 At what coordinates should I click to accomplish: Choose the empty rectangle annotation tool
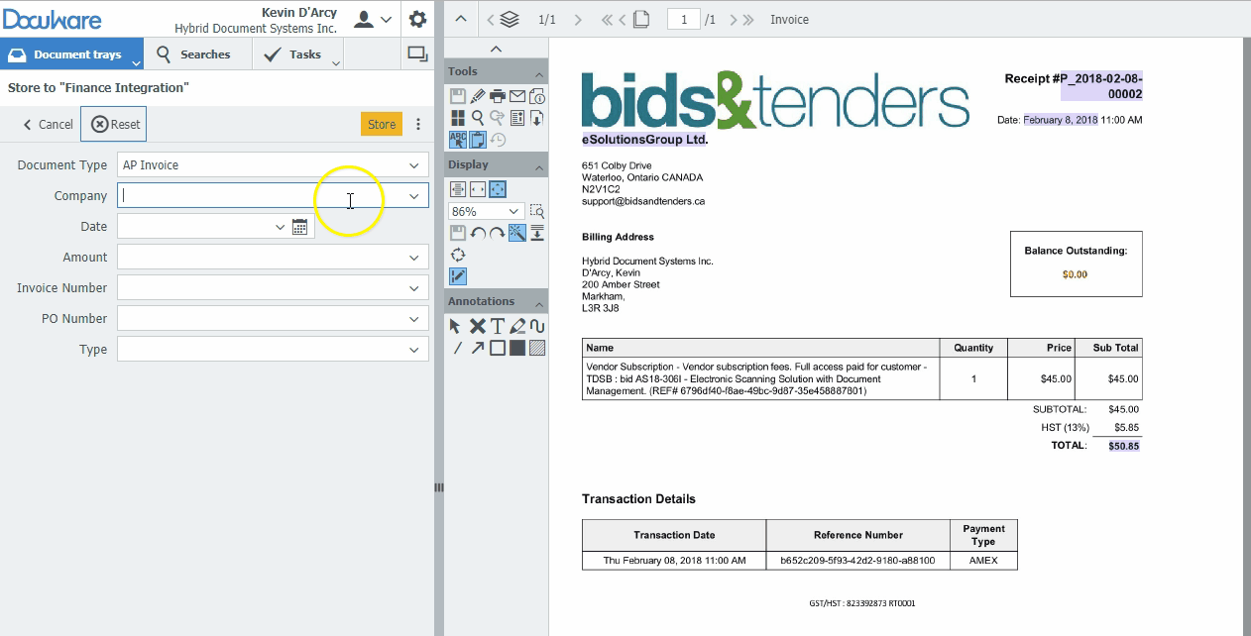(x=498, y=348)
